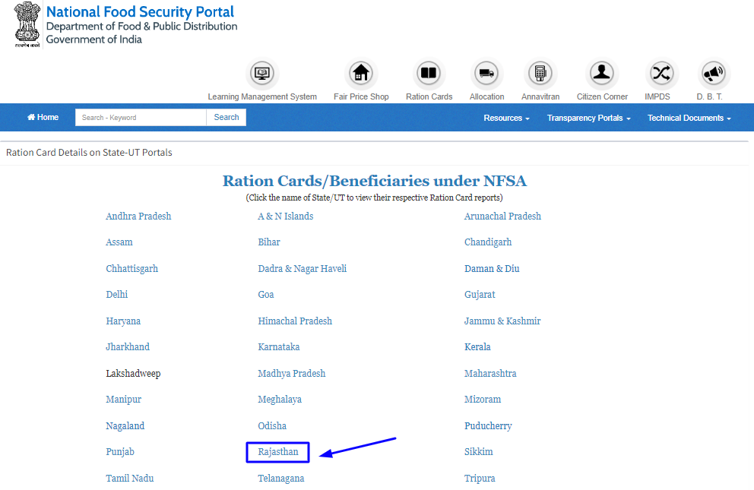Open A & N Islands link

[286, 217]
